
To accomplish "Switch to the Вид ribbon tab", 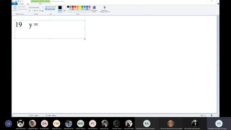I will point(28,4).
